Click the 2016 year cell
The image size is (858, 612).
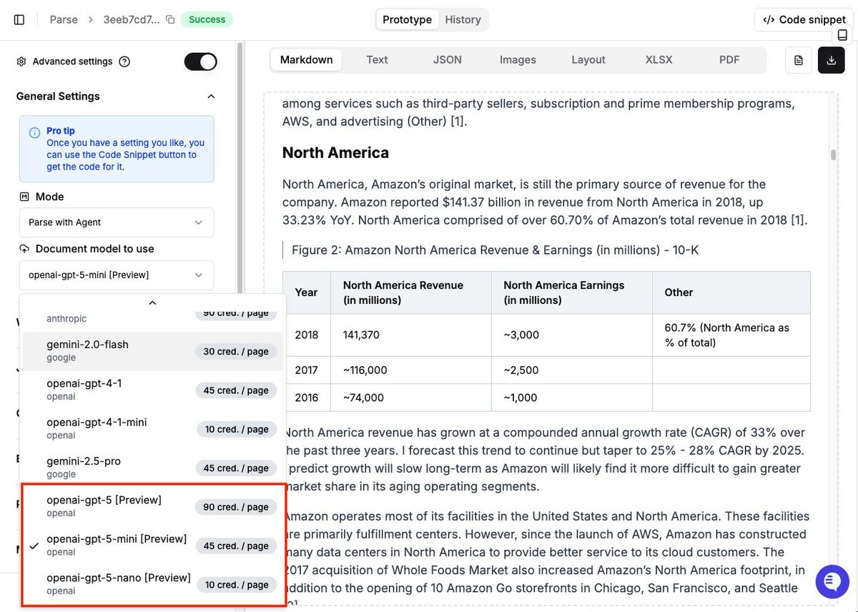coord(307,398)
